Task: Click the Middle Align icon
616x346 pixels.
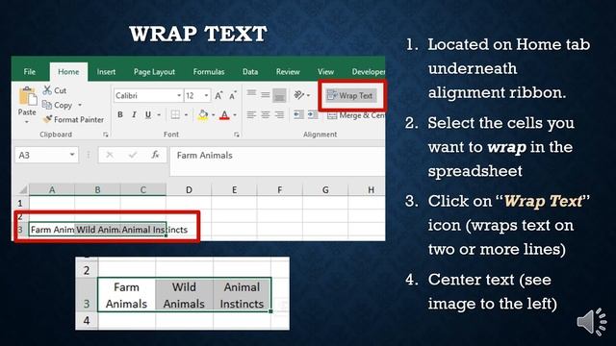Action: (x=266, y=94)
